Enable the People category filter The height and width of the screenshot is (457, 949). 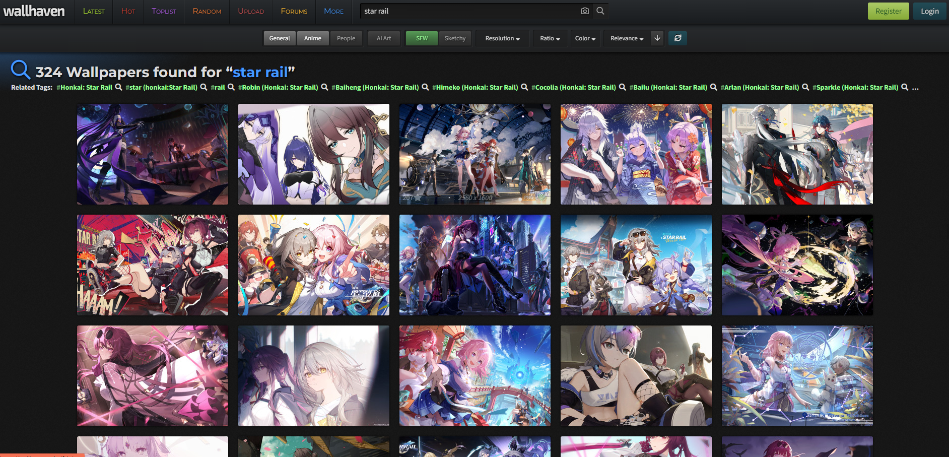[346, 38]
